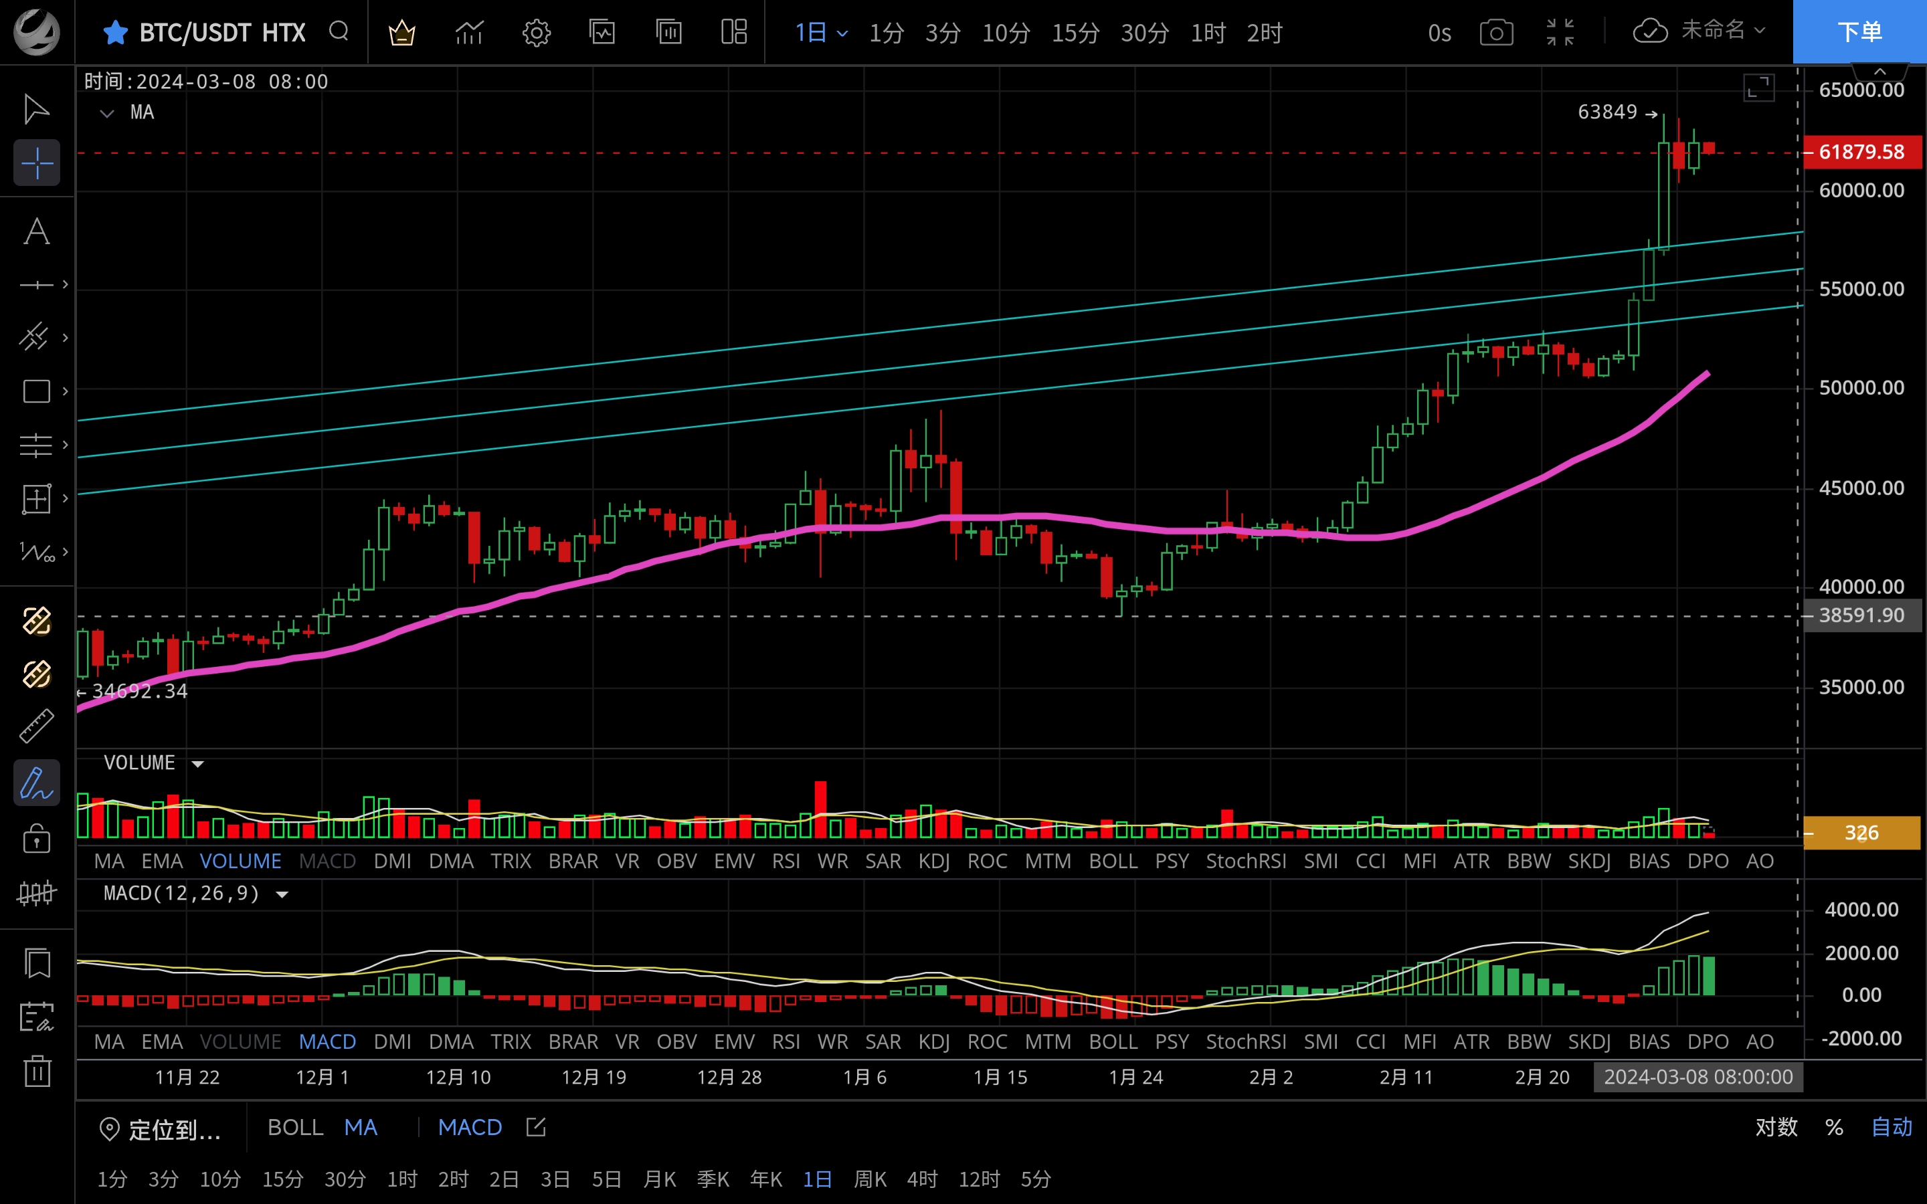Switch to 周K timeframe at bottom
1927x1204 pixels.
click(x=870, y=1179)
